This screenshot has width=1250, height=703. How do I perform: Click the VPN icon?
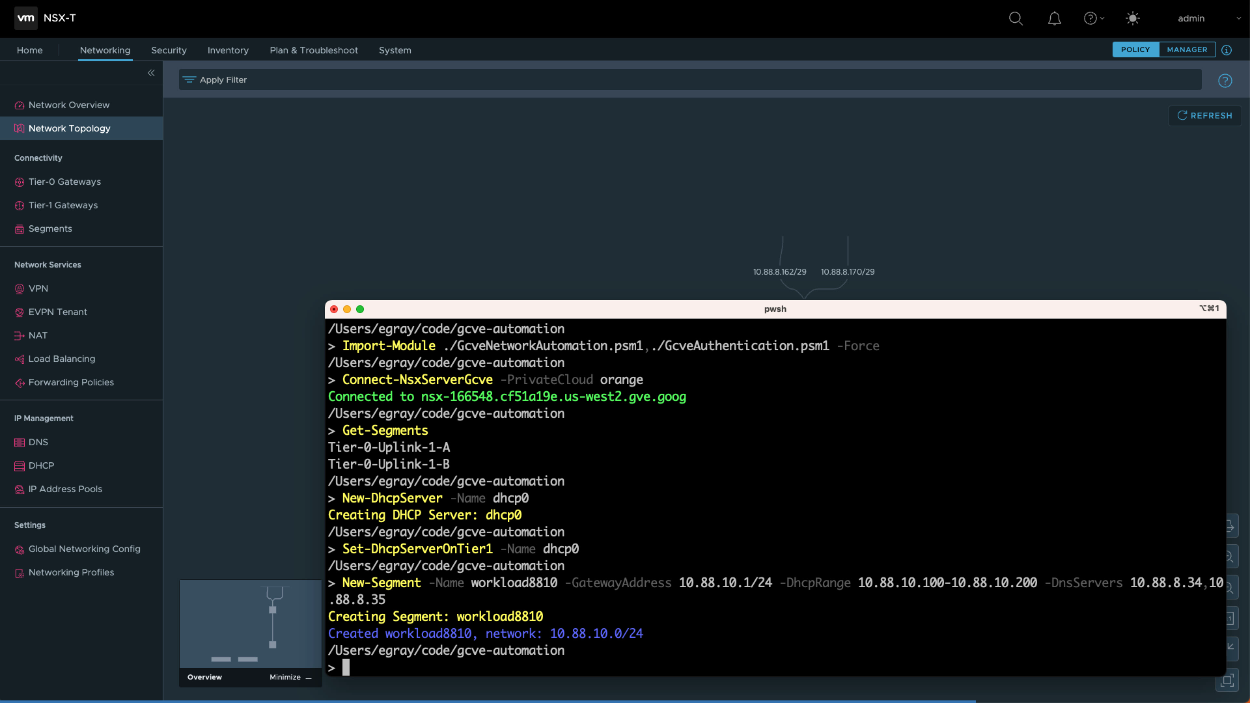pyautogui.click(x=20, y=289)
